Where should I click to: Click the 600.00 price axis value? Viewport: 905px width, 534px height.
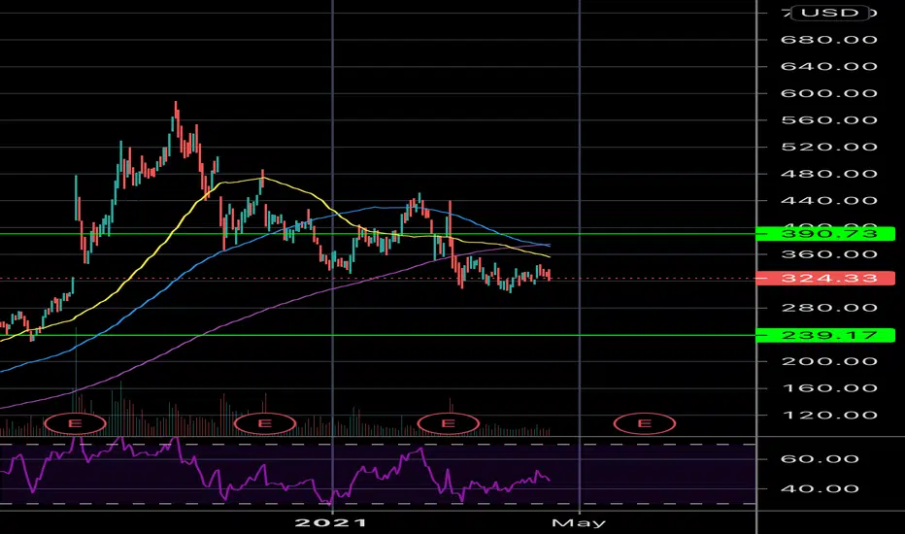(829, 93)
